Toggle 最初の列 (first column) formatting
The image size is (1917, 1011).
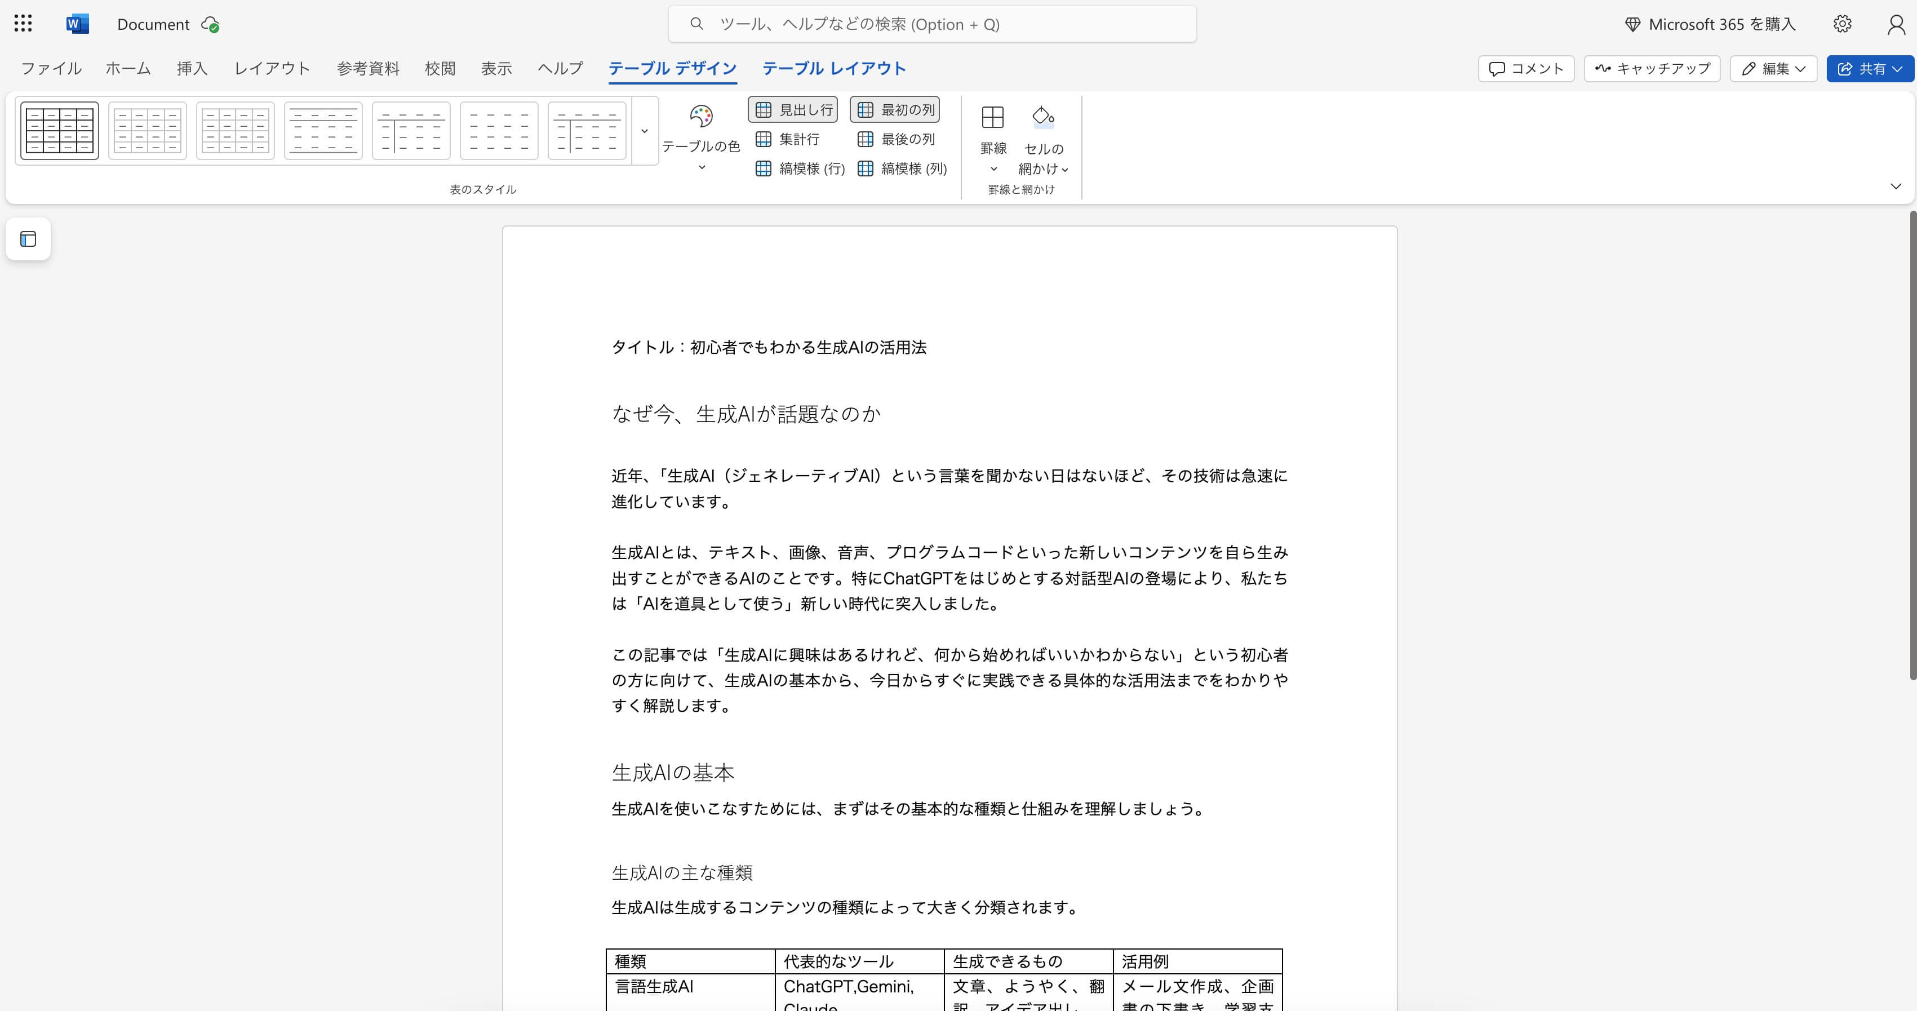tap(893, 109)
